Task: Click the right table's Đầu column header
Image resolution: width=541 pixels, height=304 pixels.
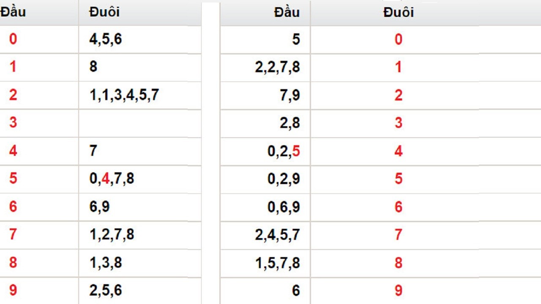Action: click(x=287, y=13)
